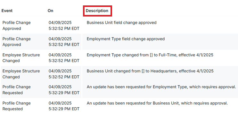Screen dimensions: 238x115
Task: Click Business Unit changed to Headquarters description
Action: pyautogui.click(x=150, y=71)
